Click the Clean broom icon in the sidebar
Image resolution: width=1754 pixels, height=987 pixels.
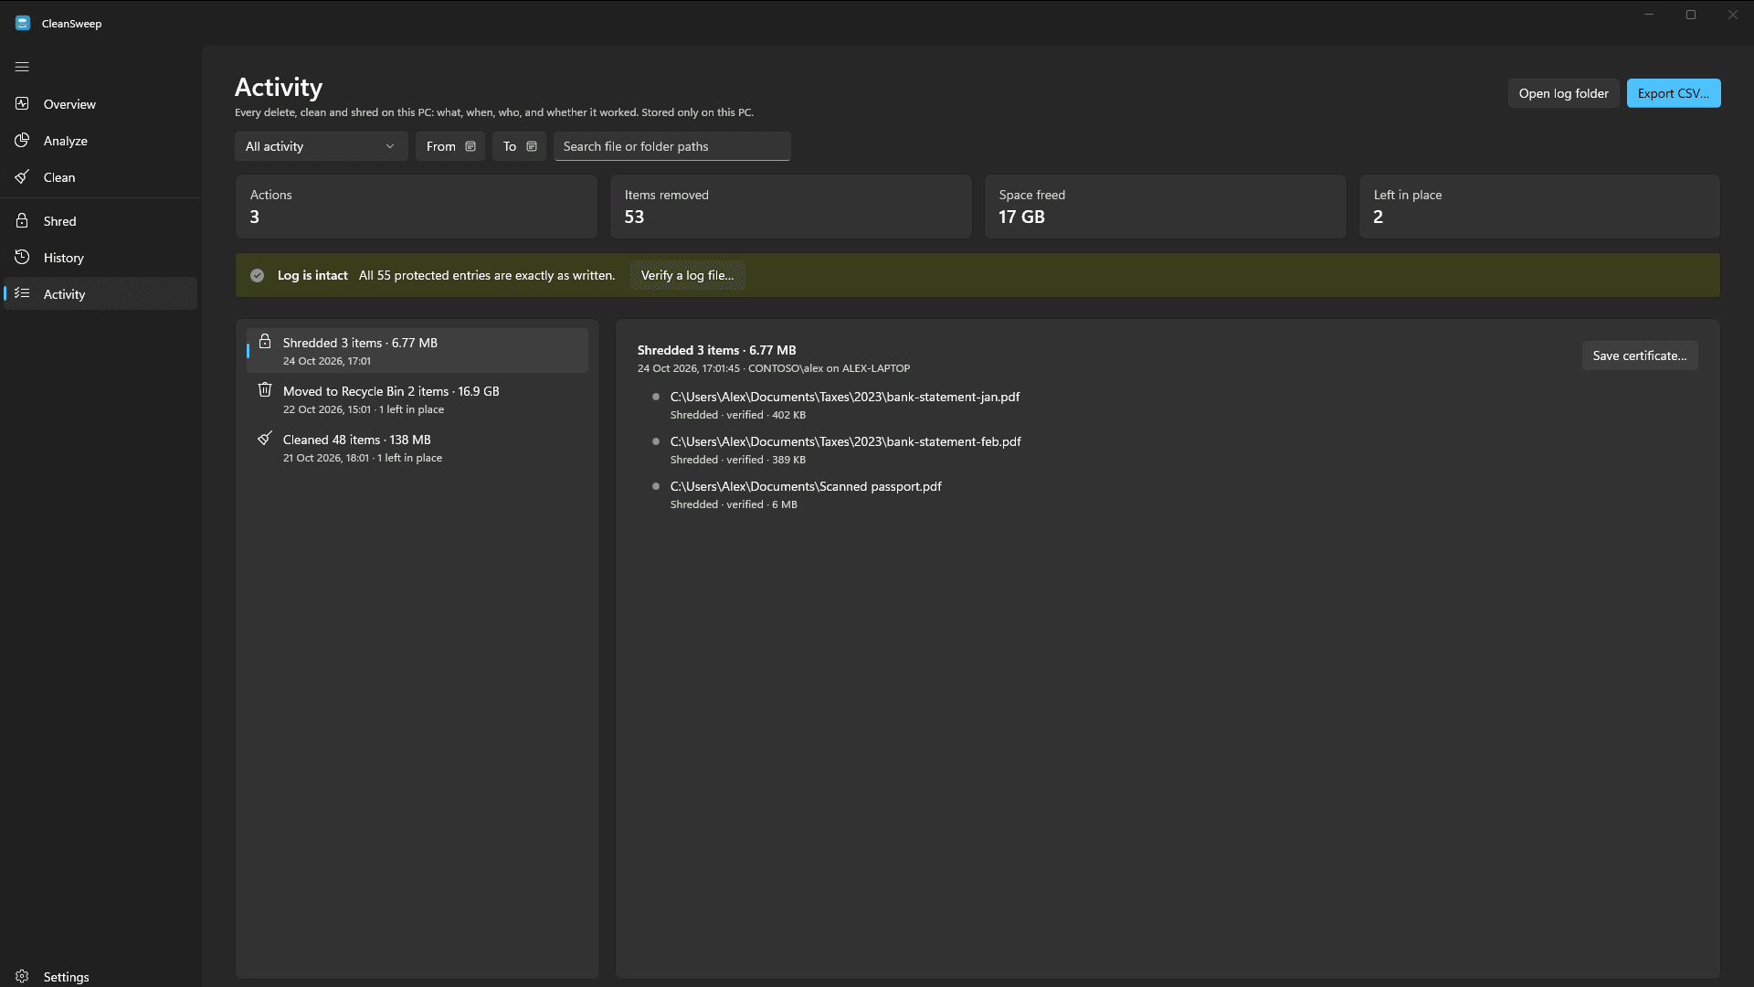(22, 176)
